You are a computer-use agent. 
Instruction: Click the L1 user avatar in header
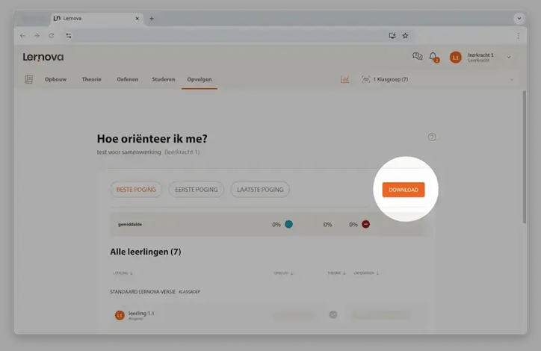[x=455, y=58]
